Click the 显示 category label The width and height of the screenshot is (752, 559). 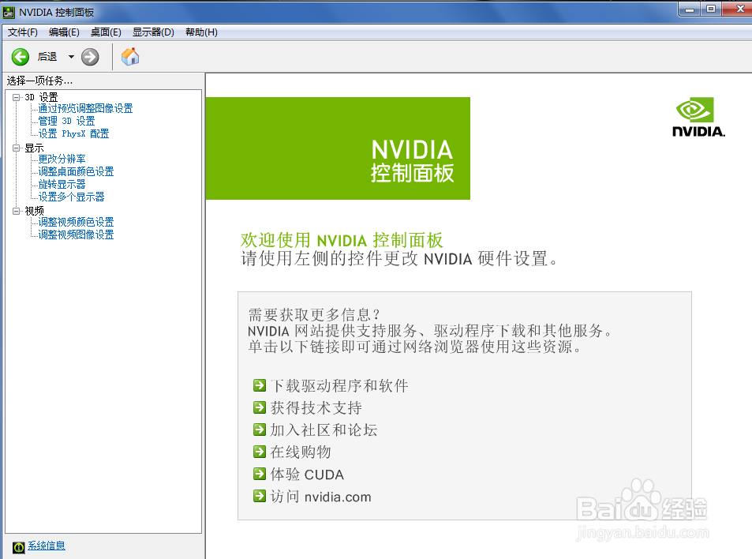[34, 148]
